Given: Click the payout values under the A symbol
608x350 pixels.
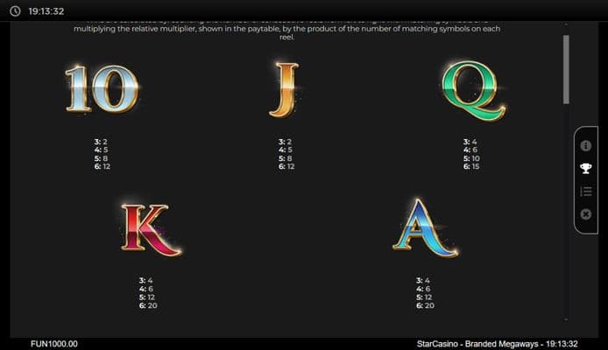Looking at the screenshot, I should (425, 293).
